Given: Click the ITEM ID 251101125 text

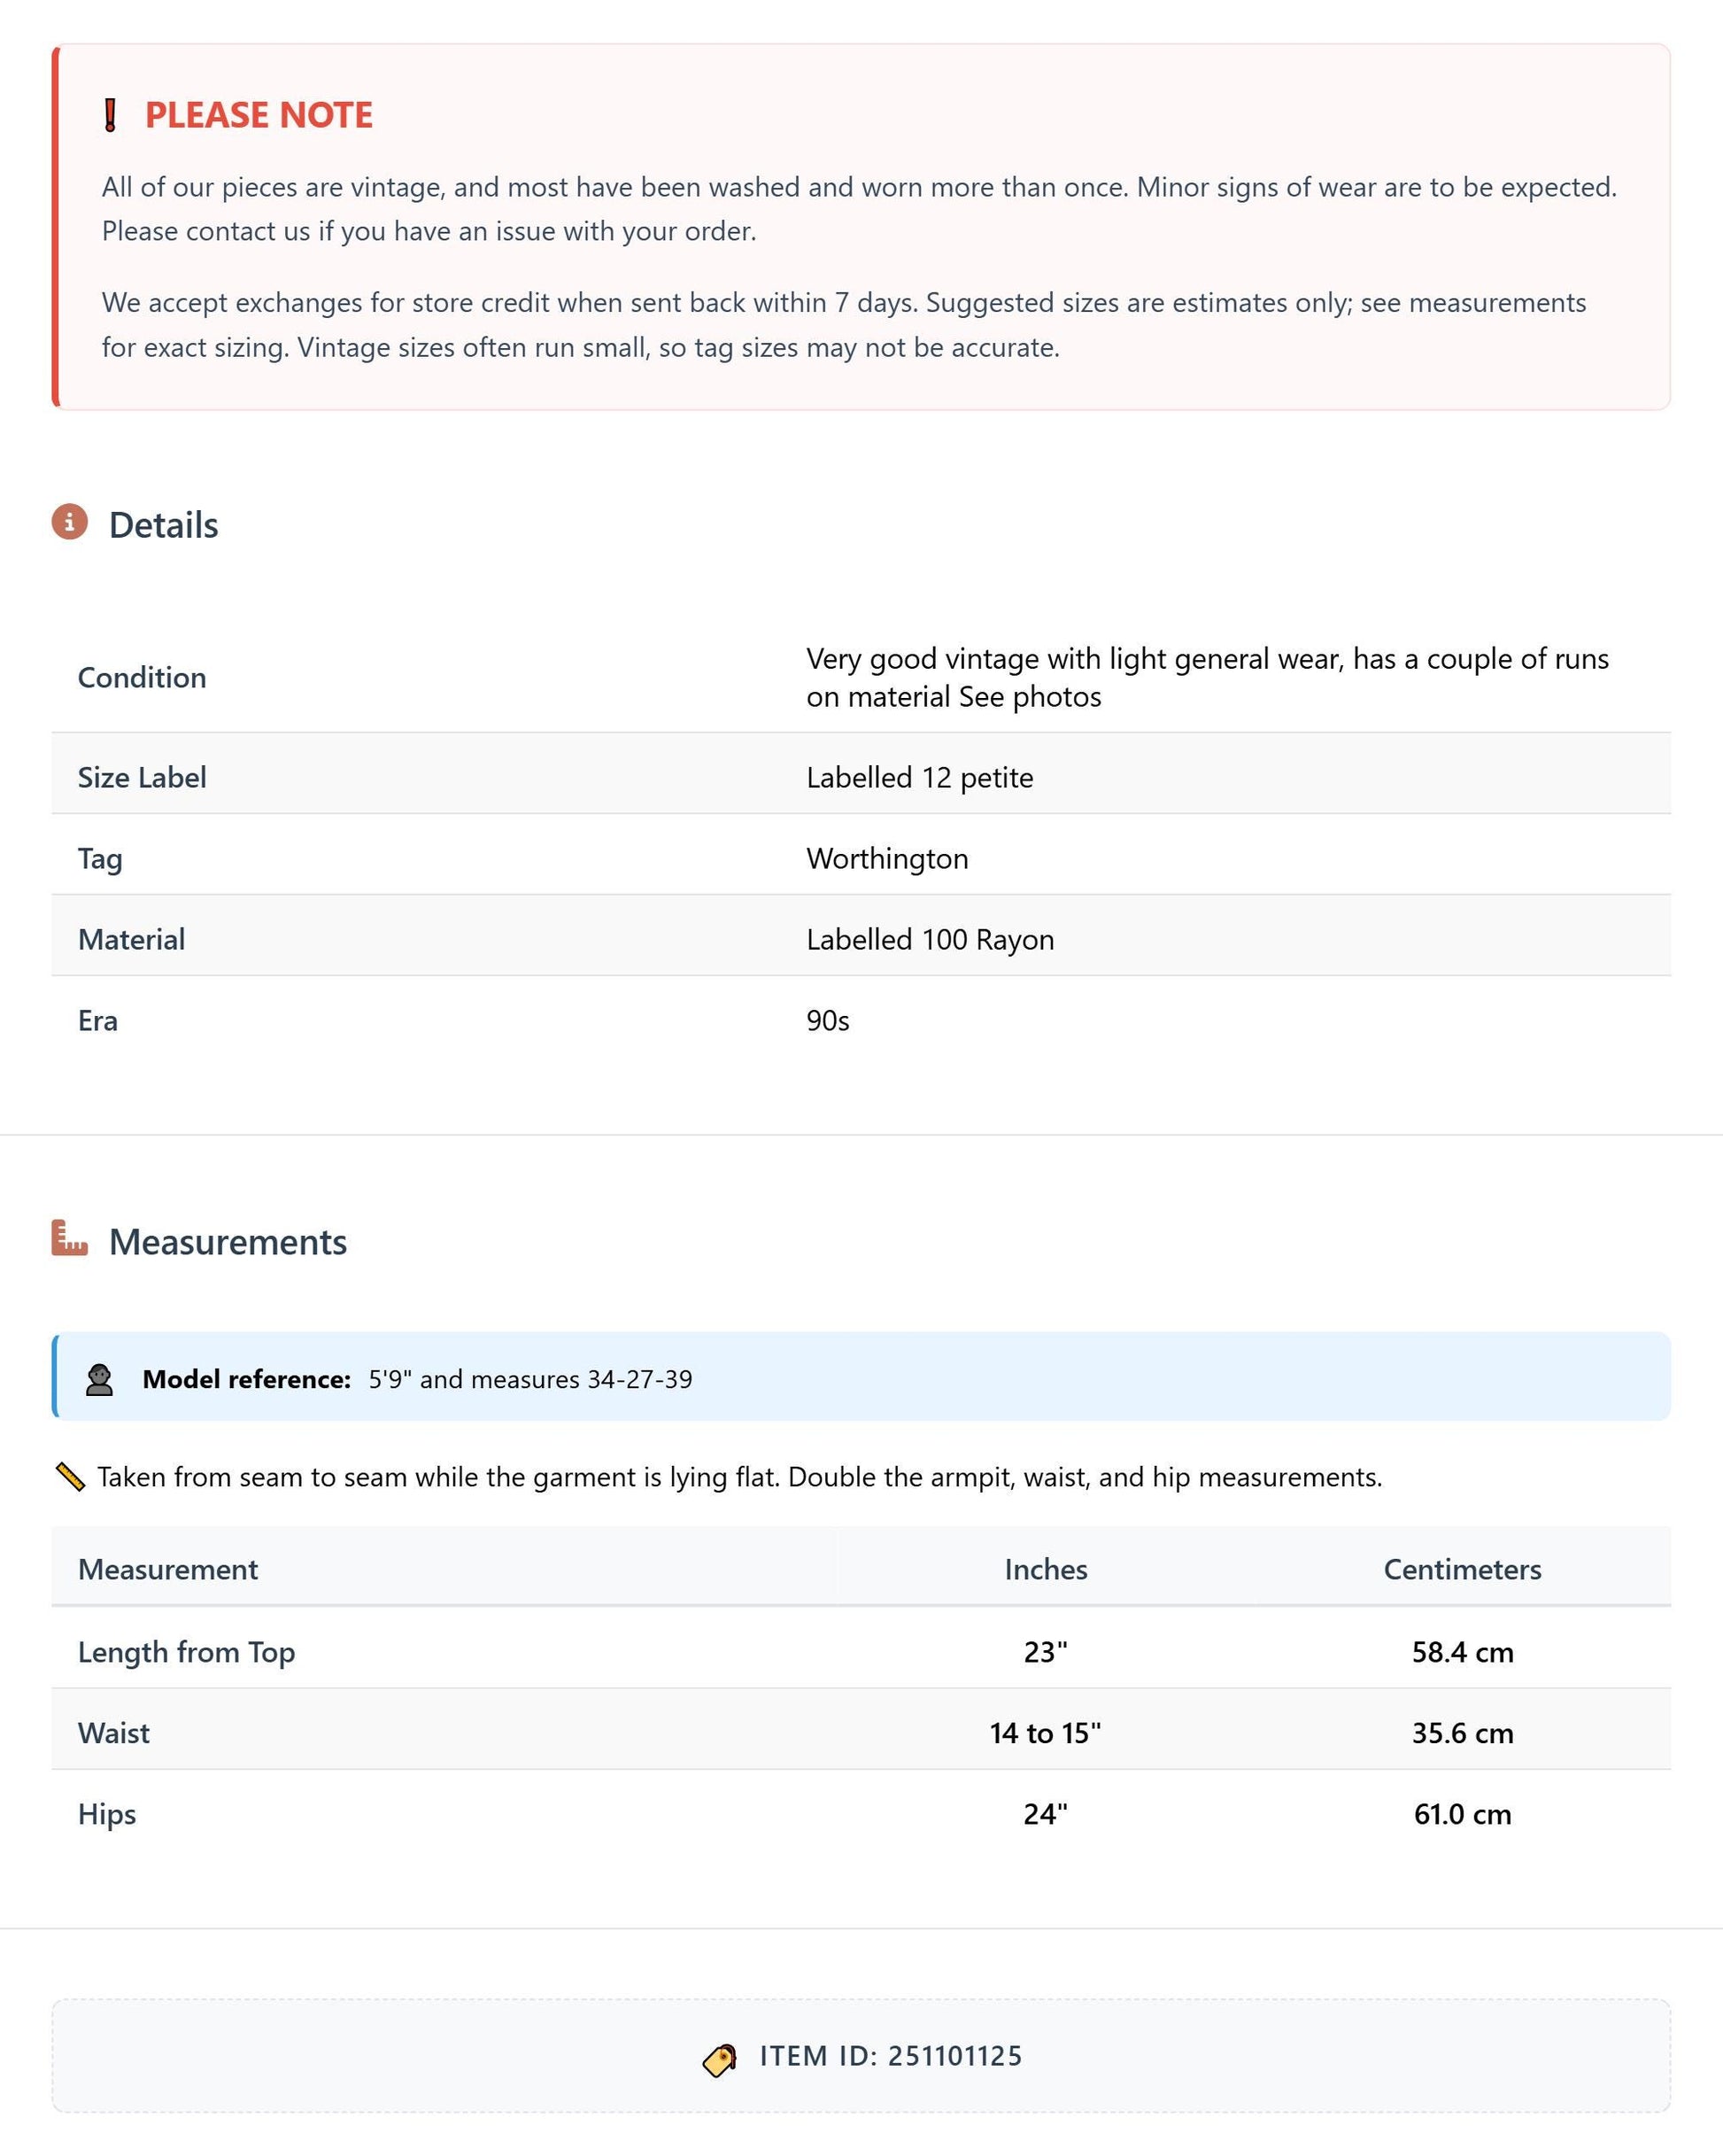Looking at the screenshot, I should [x=891, y=2056].
